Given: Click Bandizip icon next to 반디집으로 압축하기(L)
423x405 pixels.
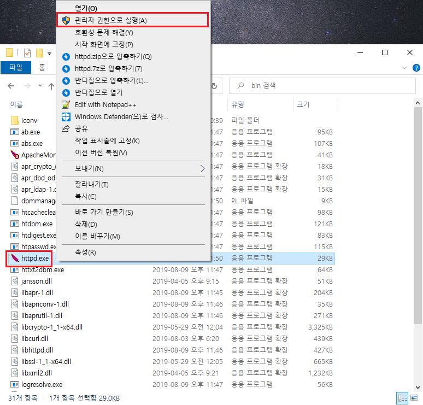Looking at the screenshot, I should [x=66, y=81].
